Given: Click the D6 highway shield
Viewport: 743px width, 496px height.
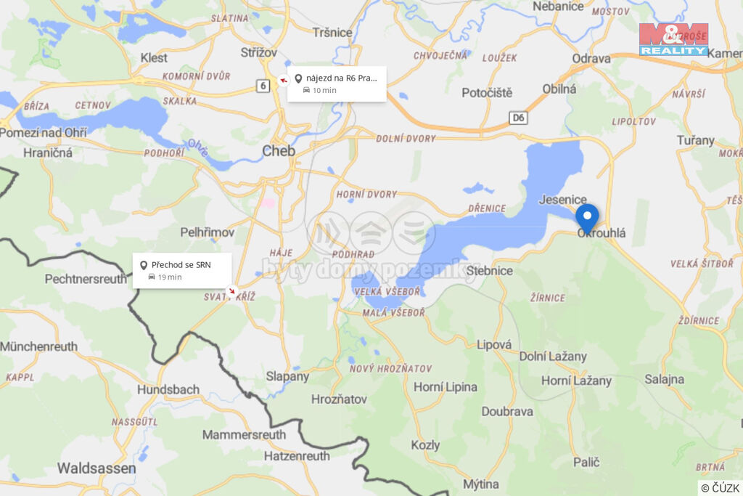Looking at the screenshot, I should [x=518, y=118].
